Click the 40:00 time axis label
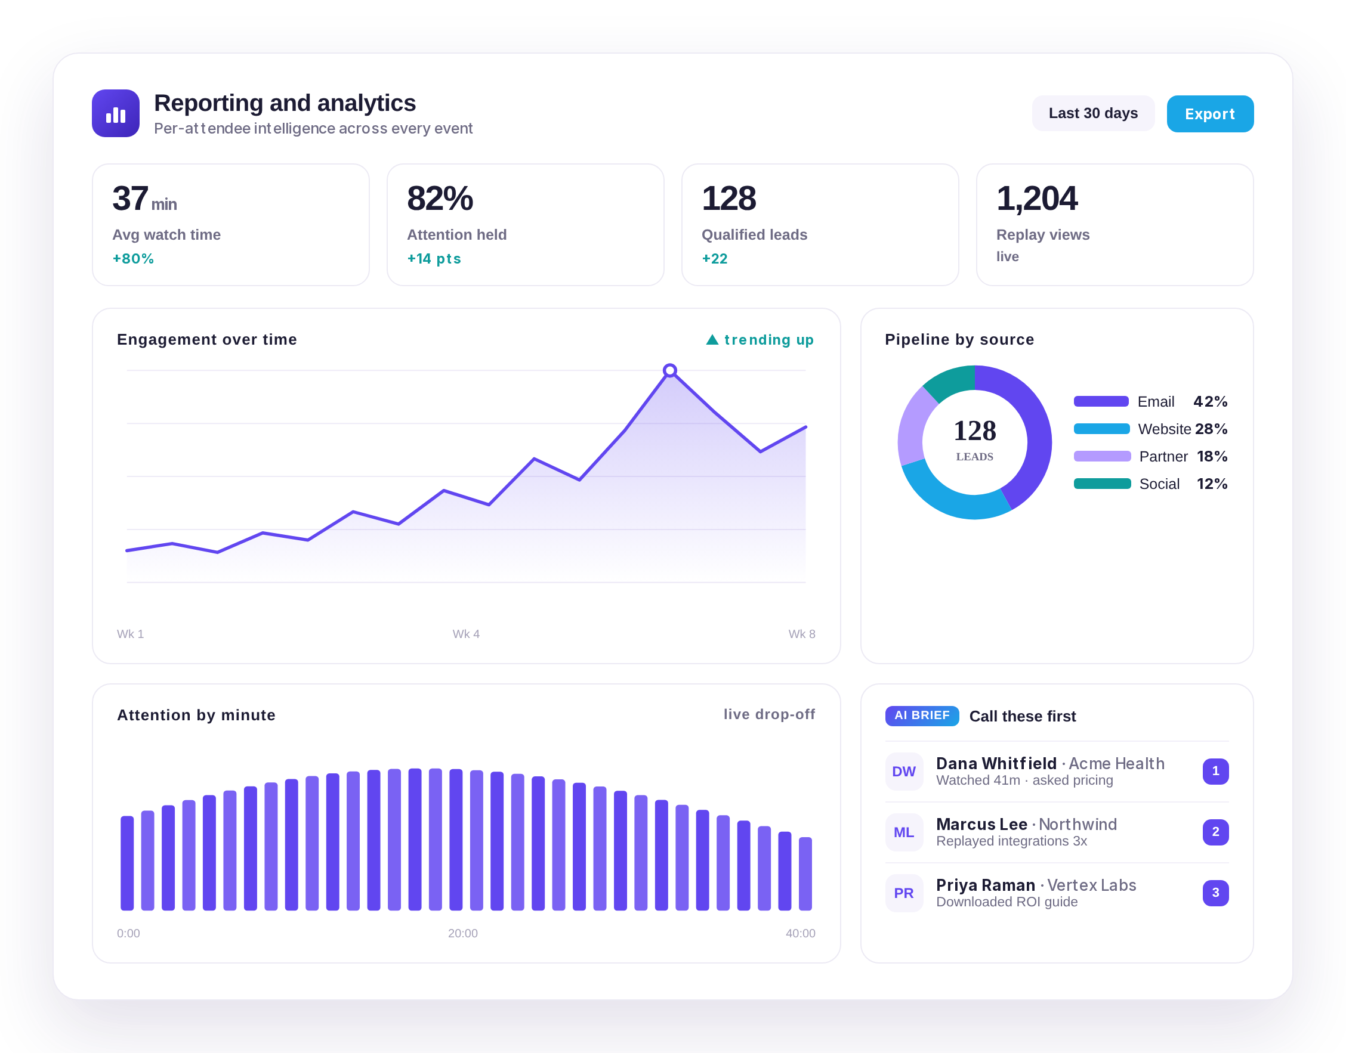Viewport: 1346px width, 1053px height. (800, 933)
